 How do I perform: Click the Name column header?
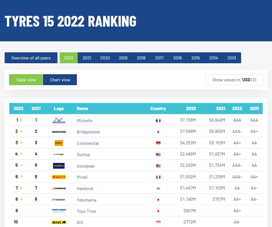pos(82,108)
